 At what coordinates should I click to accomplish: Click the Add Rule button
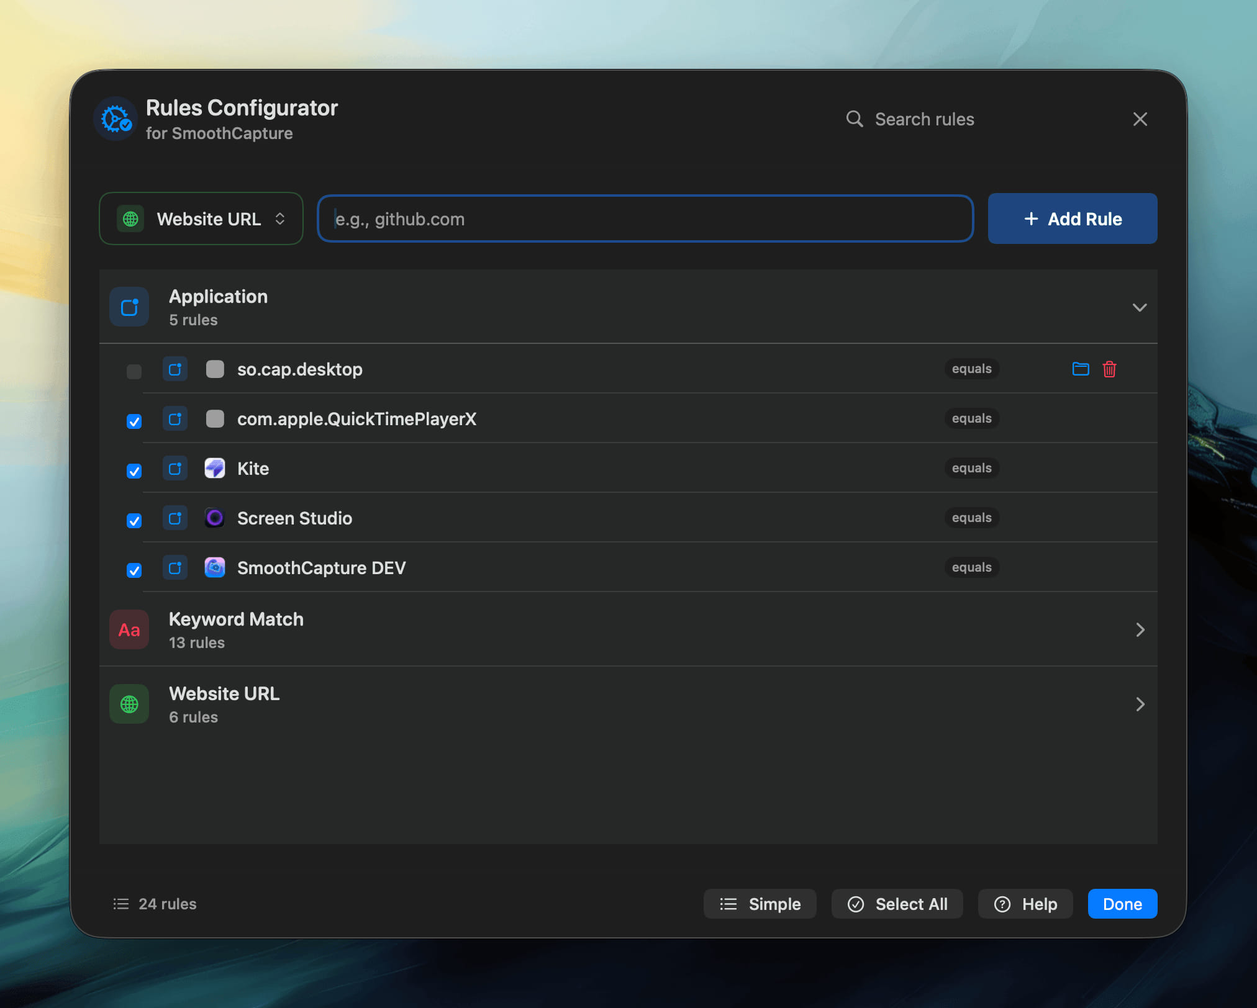click(x=1072, y=218)
